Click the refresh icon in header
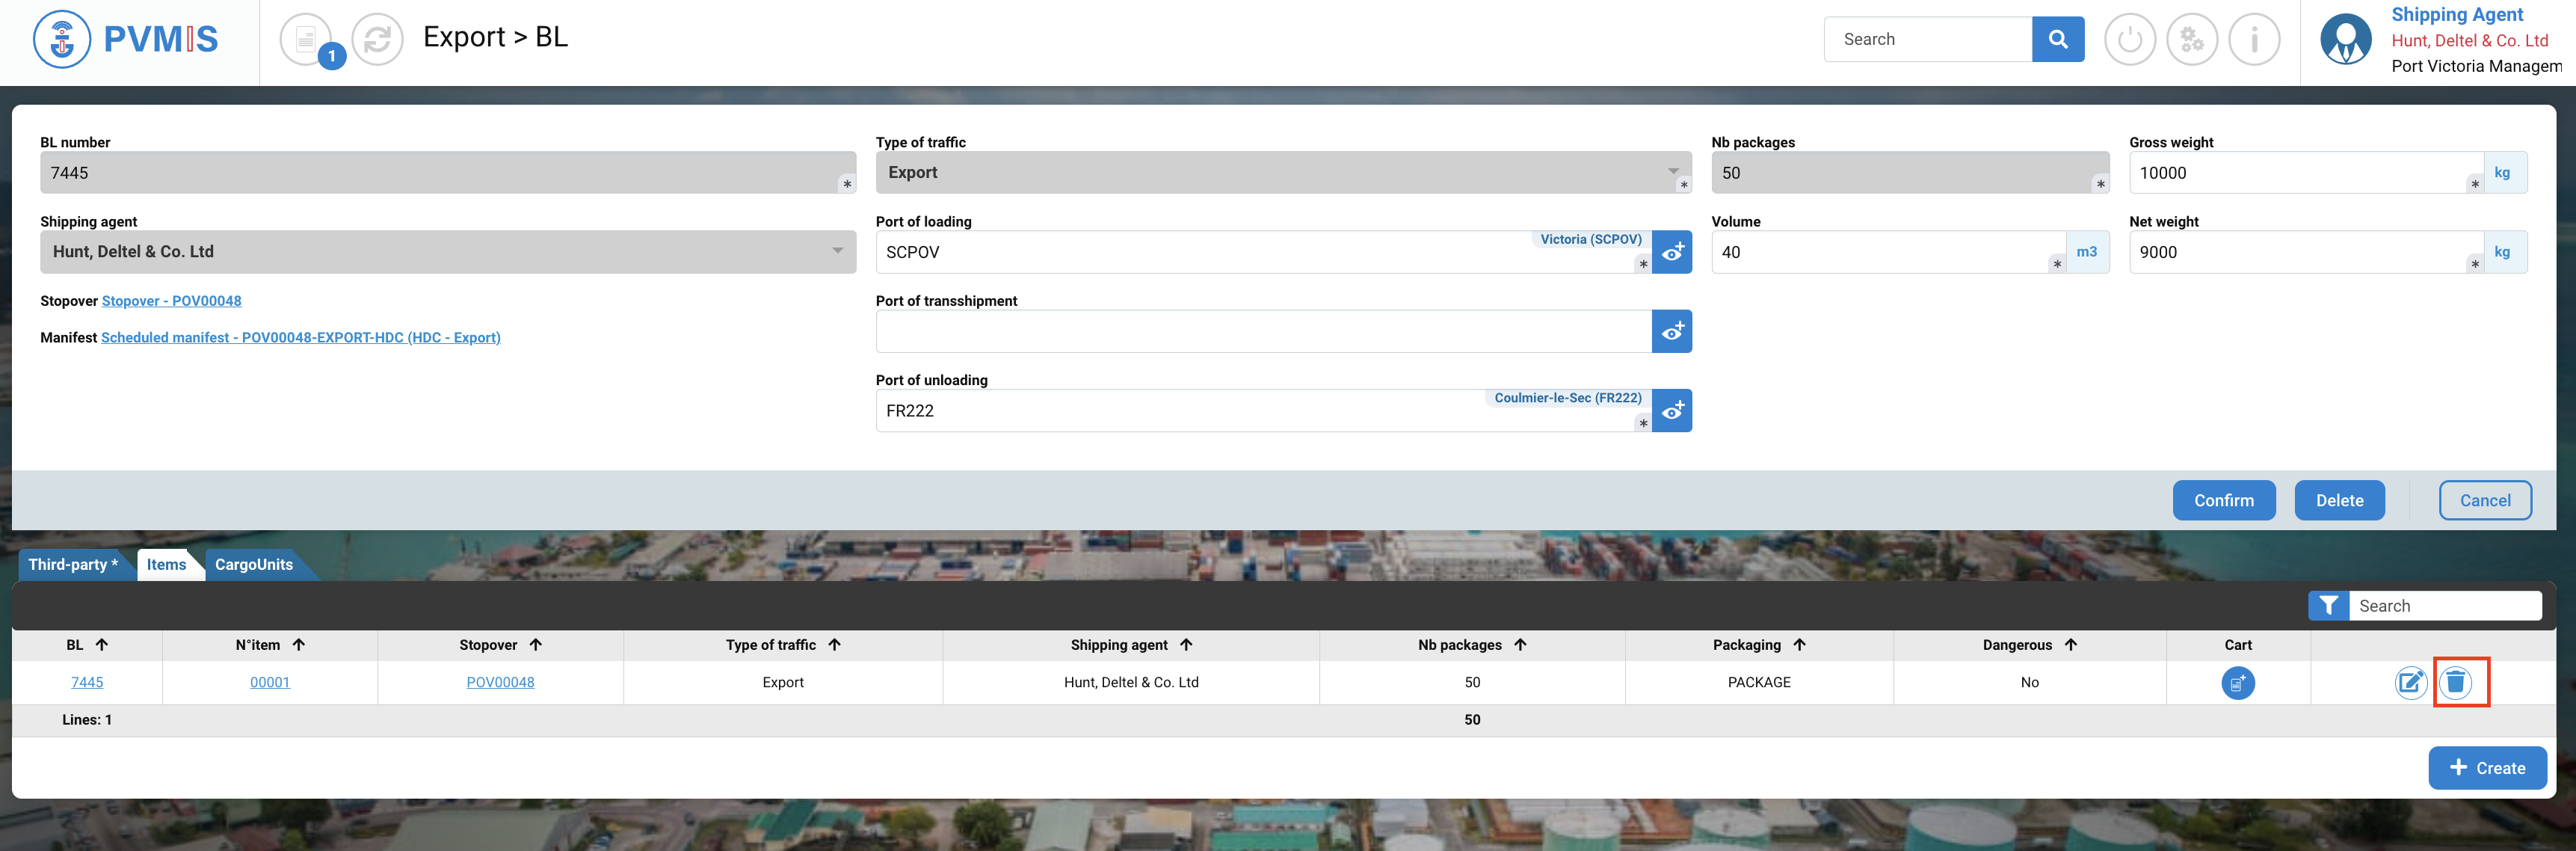 (377, 40)
